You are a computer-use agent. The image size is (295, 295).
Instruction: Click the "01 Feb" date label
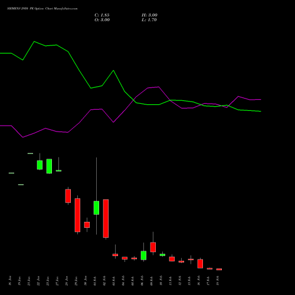click(x=95, y=281)
